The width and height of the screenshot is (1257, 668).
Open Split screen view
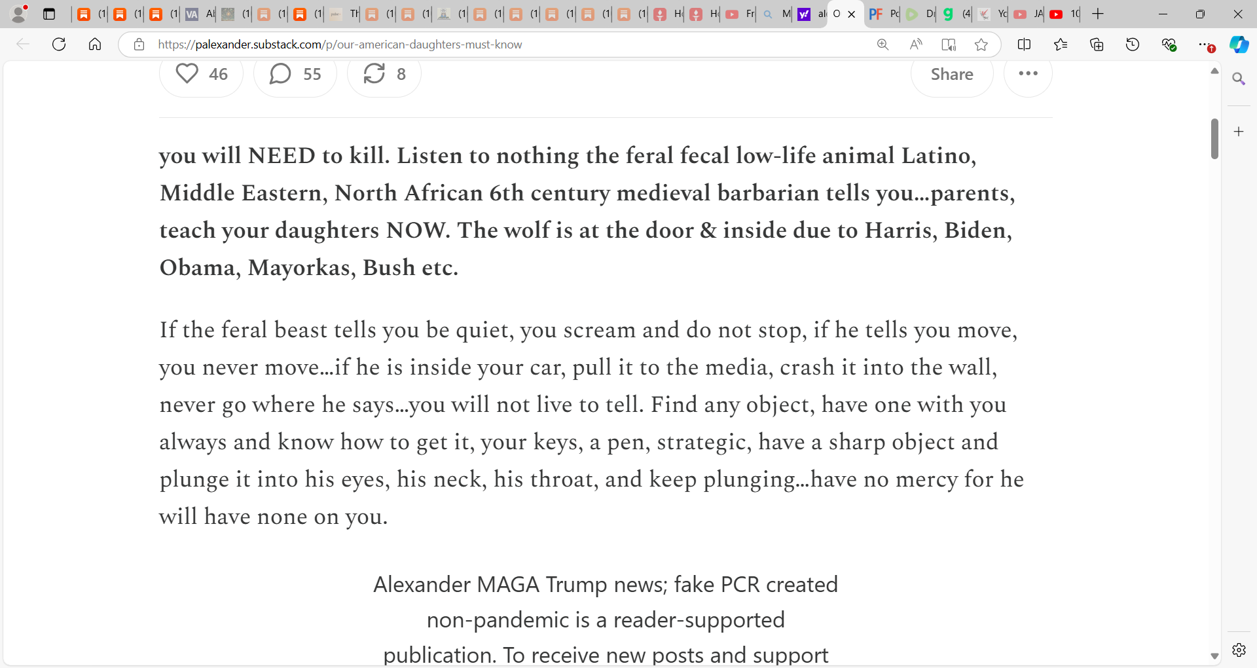point(1024,45)
